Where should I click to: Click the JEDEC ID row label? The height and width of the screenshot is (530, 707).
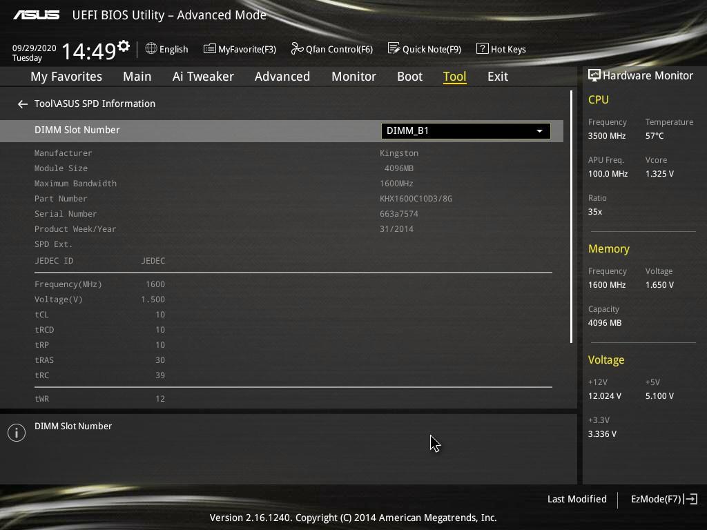point(54,261)
